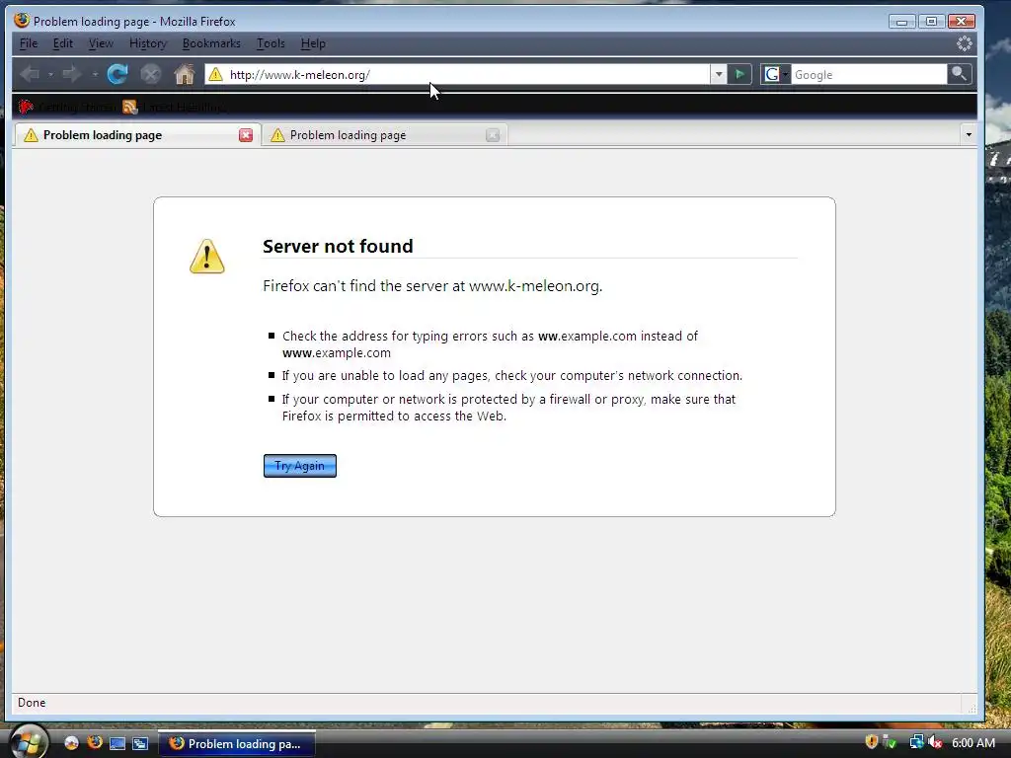Click the Firefox taskbar button
1011x758 pixels.
coord(237,744)
